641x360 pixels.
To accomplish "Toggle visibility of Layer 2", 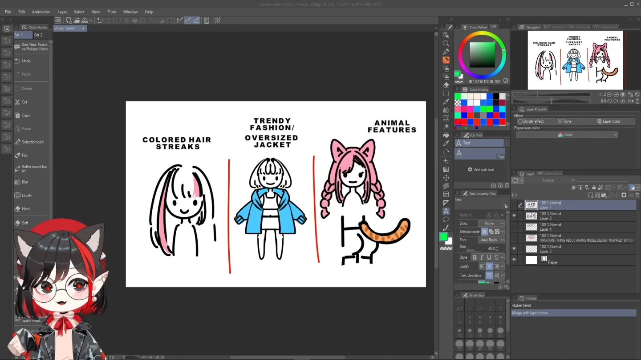I will (x=514, y=216).
